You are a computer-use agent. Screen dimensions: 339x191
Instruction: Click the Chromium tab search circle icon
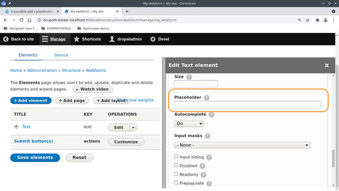click(x=333, y=12)
